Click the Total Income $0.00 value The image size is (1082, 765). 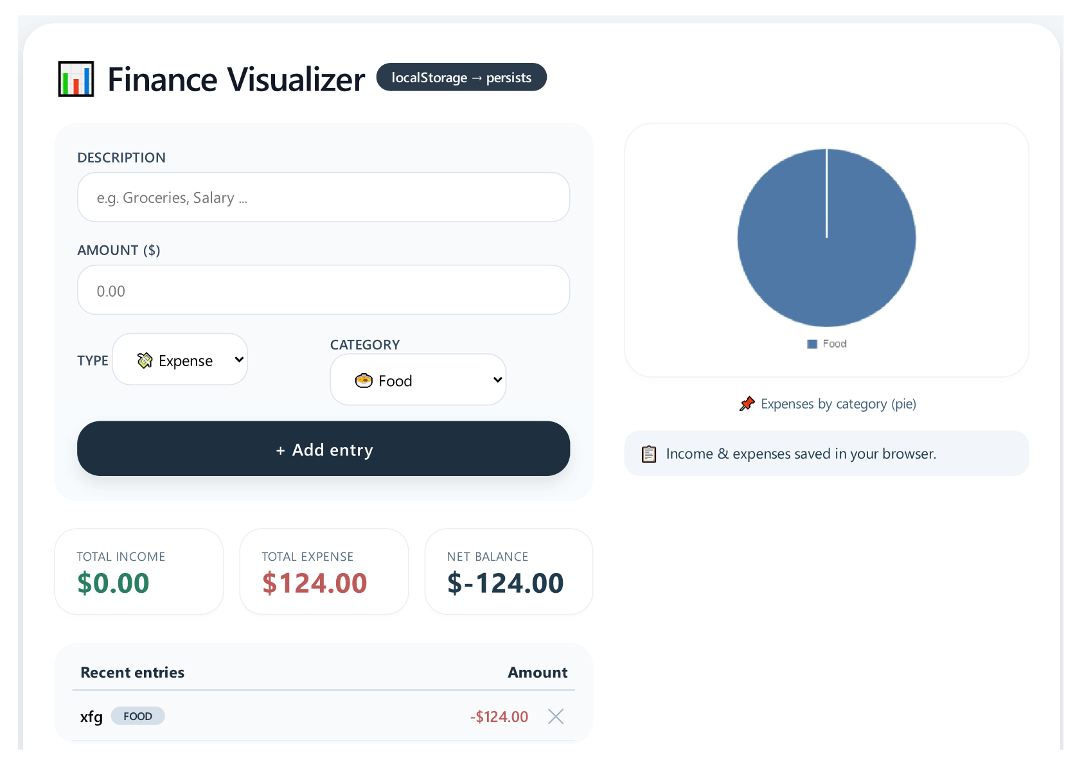[x=113, y=583]
